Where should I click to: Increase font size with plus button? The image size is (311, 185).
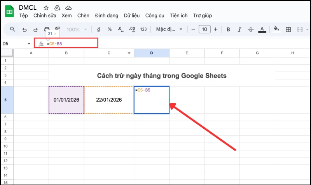click(x=216, y=29)
